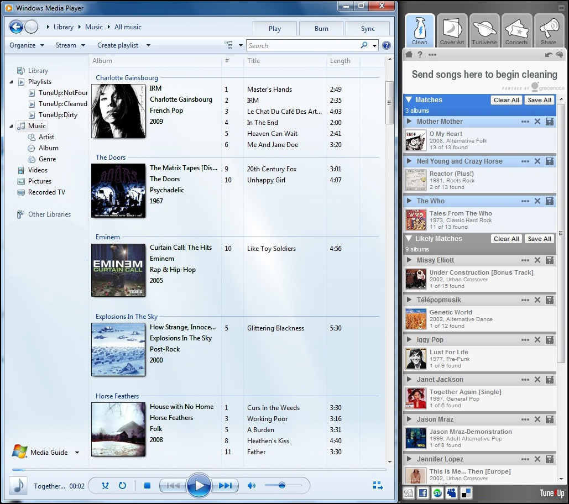
Task: Save the Iggy Pop likely match
Action: [550, 340]
